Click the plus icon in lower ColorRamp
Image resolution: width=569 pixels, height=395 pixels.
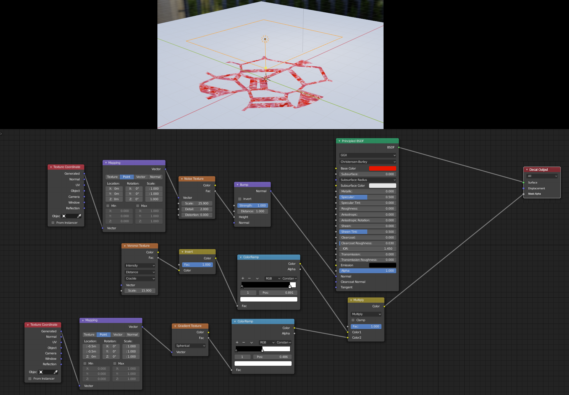tap(237, 342)
